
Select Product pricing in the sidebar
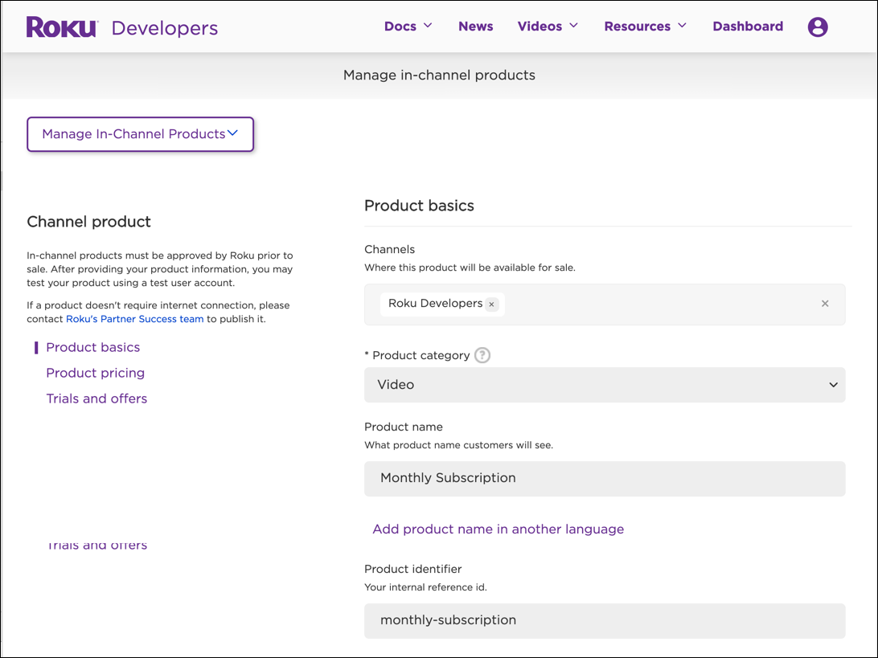coord(95,373)
